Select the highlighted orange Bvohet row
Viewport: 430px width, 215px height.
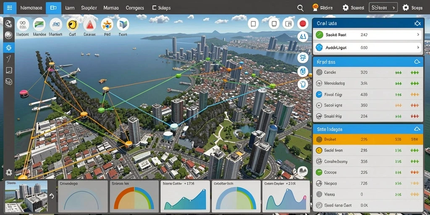point(367,139)
